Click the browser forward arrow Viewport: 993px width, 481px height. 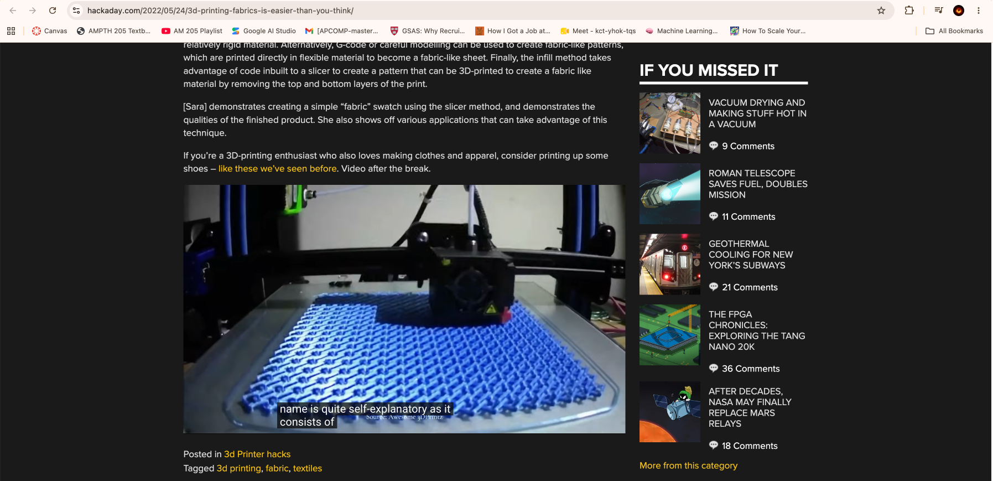coord(33,11)
